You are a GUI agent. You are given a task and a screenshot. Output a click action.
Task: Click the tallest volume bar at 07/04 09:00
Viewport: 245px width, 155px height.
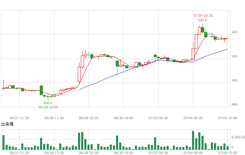[x=193, y=140]
